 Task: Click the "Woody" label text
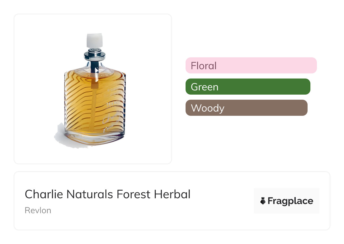(208, 108)
